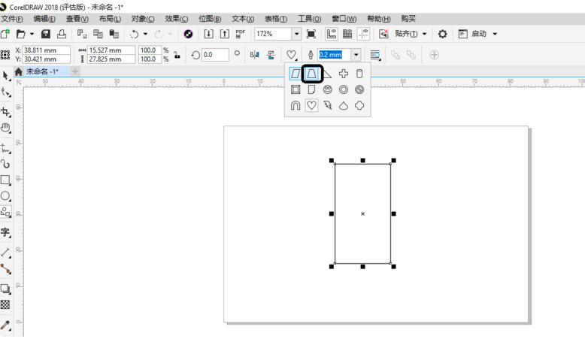The height and width of the screenshot is (345, 585).
Task: Open the zoom level dropdown showing 172%
Action: (296, 35)
